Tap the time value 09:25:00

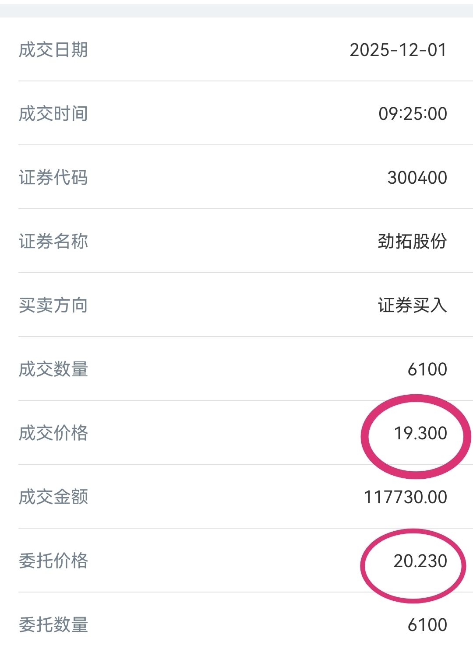pyautogui.click(x=413, y=114)
